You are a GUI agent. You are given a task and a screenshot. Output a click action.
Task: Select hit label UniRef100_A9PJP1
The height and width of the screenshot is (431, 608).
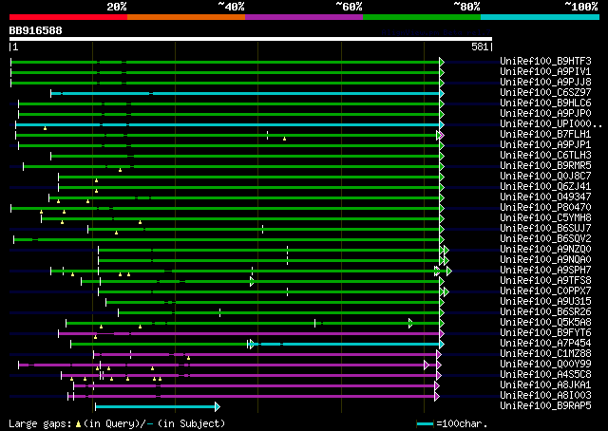coord(545,144)
